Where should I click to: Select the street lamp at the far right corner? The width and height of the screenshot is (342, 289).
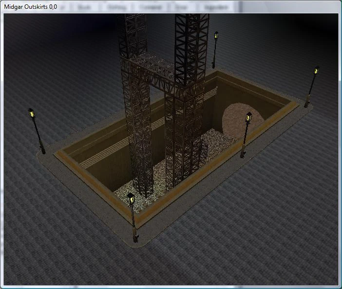click(312, 87)
